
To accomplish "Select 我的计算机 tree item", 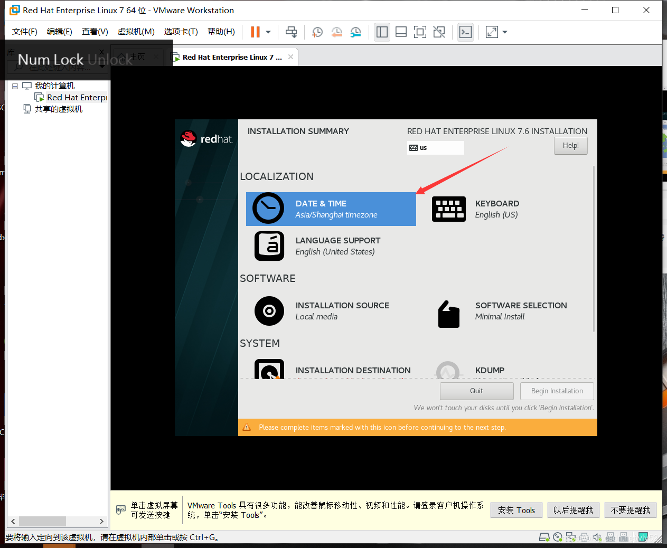I will pos(49,86).
